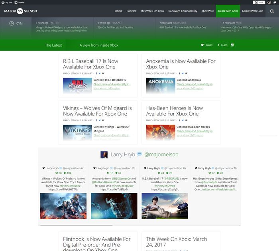Open the R.B.I. Baseball tweet player image
The image size is (279, 251).
point(165,206)
